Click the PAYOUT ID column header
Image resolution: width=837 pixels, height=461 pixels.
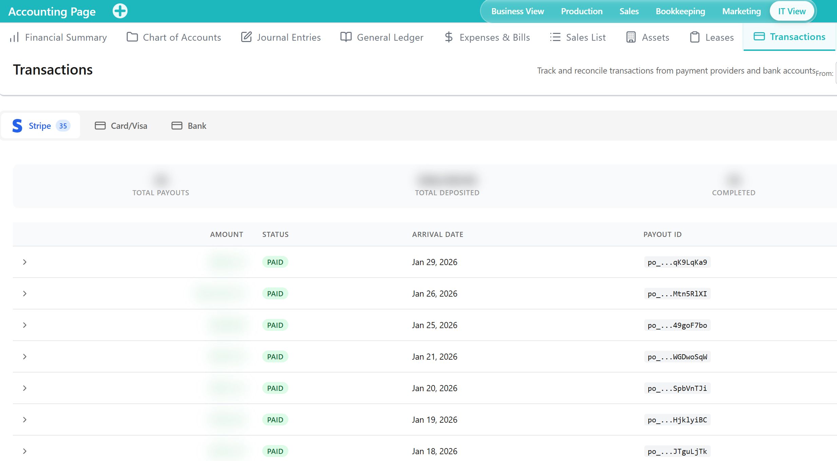point(663,234)
